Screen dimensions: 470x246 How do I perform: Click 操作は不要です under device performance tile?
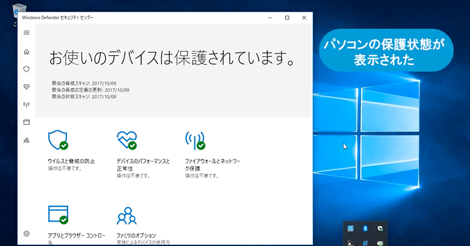click(x=133, y=176)
